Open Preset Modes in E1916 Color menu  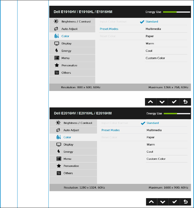tap(109, 29)
